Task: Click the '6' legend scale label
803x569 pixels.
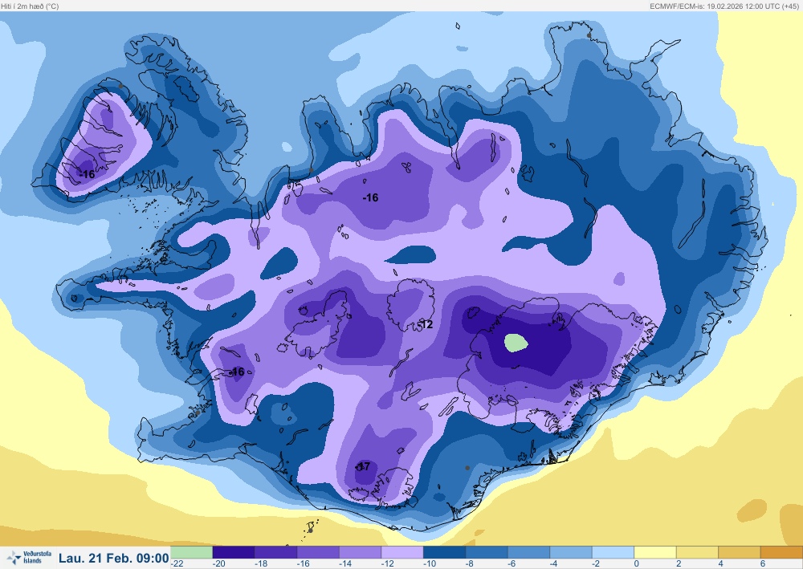Action: [x=763, y=564]
